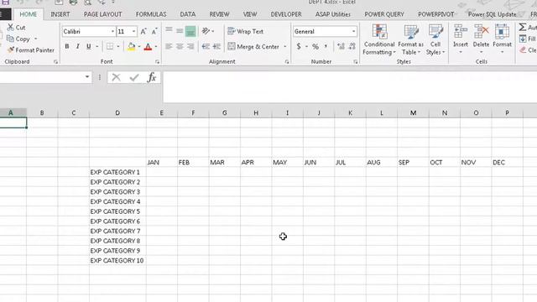Open the Calibri font name dropdown
Screen dimensions: 537x302
tap(112, 32)
